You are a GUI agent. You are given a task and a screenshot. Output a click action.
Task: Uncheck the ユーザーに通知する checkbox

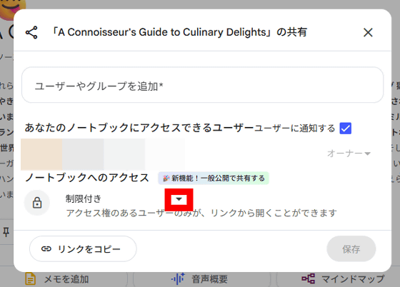tap(346, 129)
